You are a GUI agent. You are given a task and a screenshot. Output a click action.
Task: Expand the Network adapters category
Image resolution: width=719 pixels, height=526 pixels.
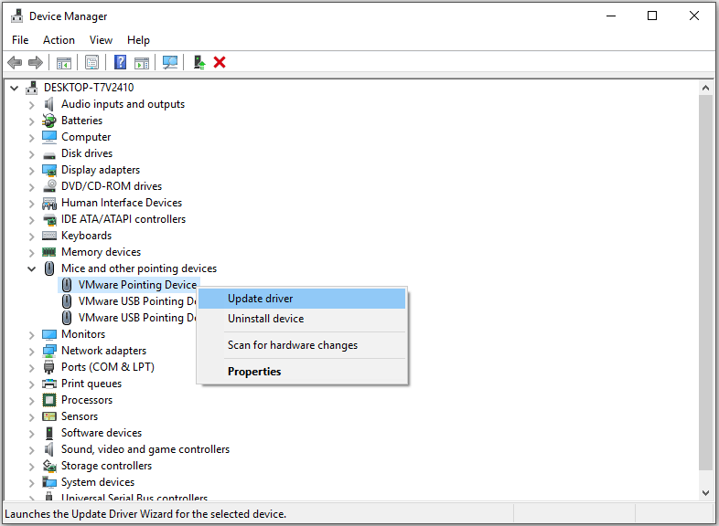click(x=32, y=351)
